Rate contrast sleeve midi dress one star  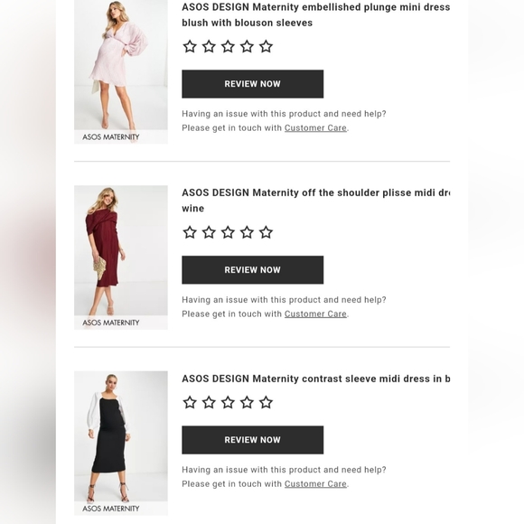pos(190,402)
